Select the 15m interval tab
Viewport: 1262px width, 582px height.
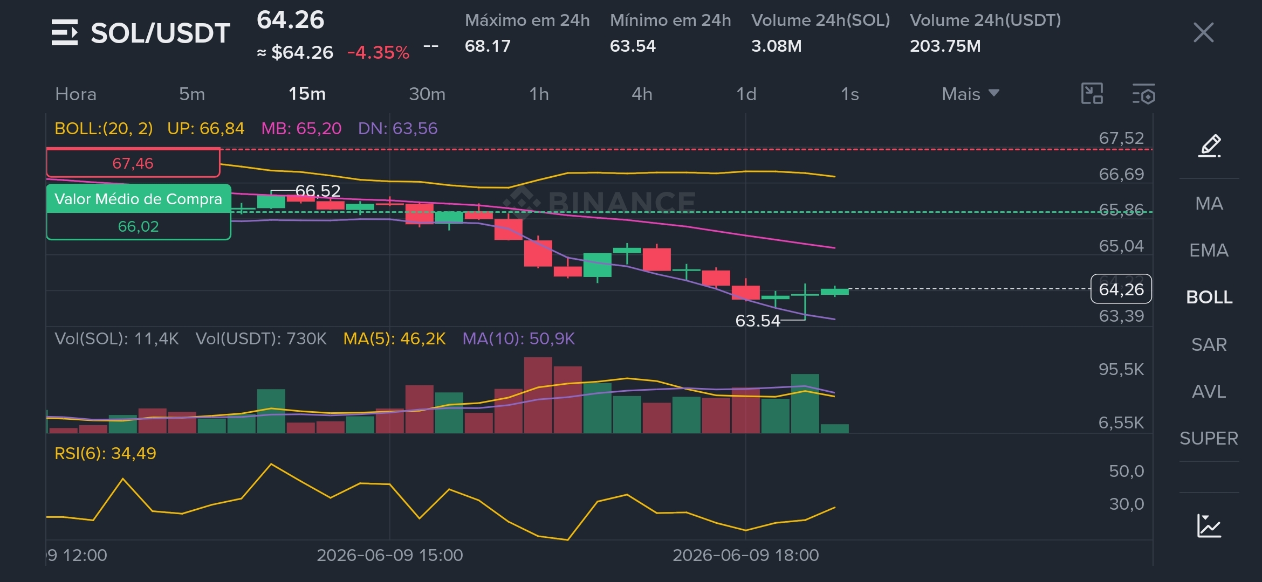point(307,94)
